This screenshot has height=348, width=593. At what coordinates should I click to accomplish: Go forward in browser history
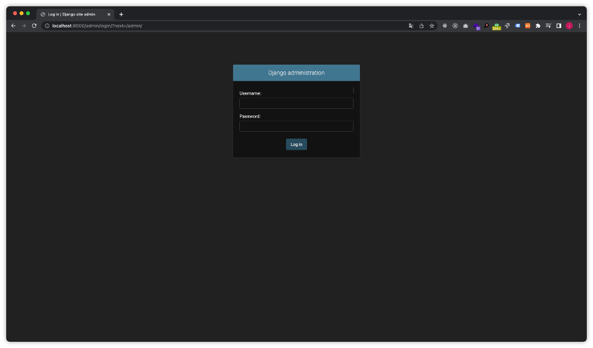click(24, 25)
